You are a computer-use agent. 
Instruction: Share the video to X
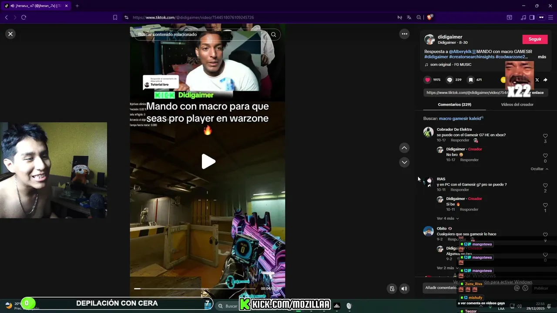[x=537, y=80]
